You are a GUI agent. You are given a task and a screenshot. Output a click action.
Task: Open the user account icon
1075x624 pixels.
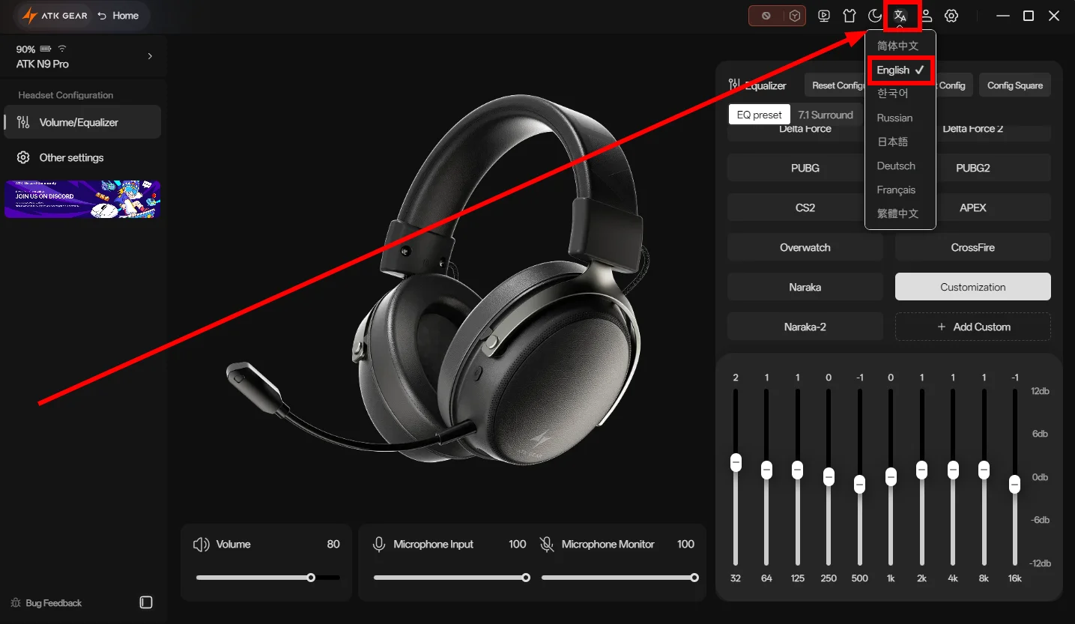[927, 16]
